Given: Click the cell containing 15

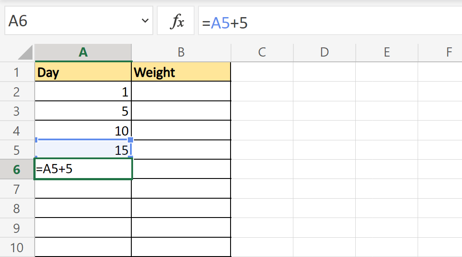Looking at the screenshot, I should [83, 149].
